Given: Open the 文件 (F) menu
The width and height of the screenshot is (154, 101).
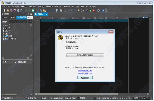Looking at the screenshot, I should pos(7,6).
